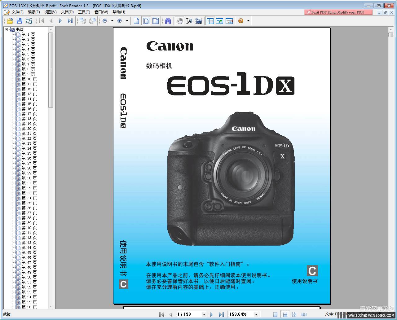Go to next page in status bar
Screen dimensions: 397x320
point(212,314)
